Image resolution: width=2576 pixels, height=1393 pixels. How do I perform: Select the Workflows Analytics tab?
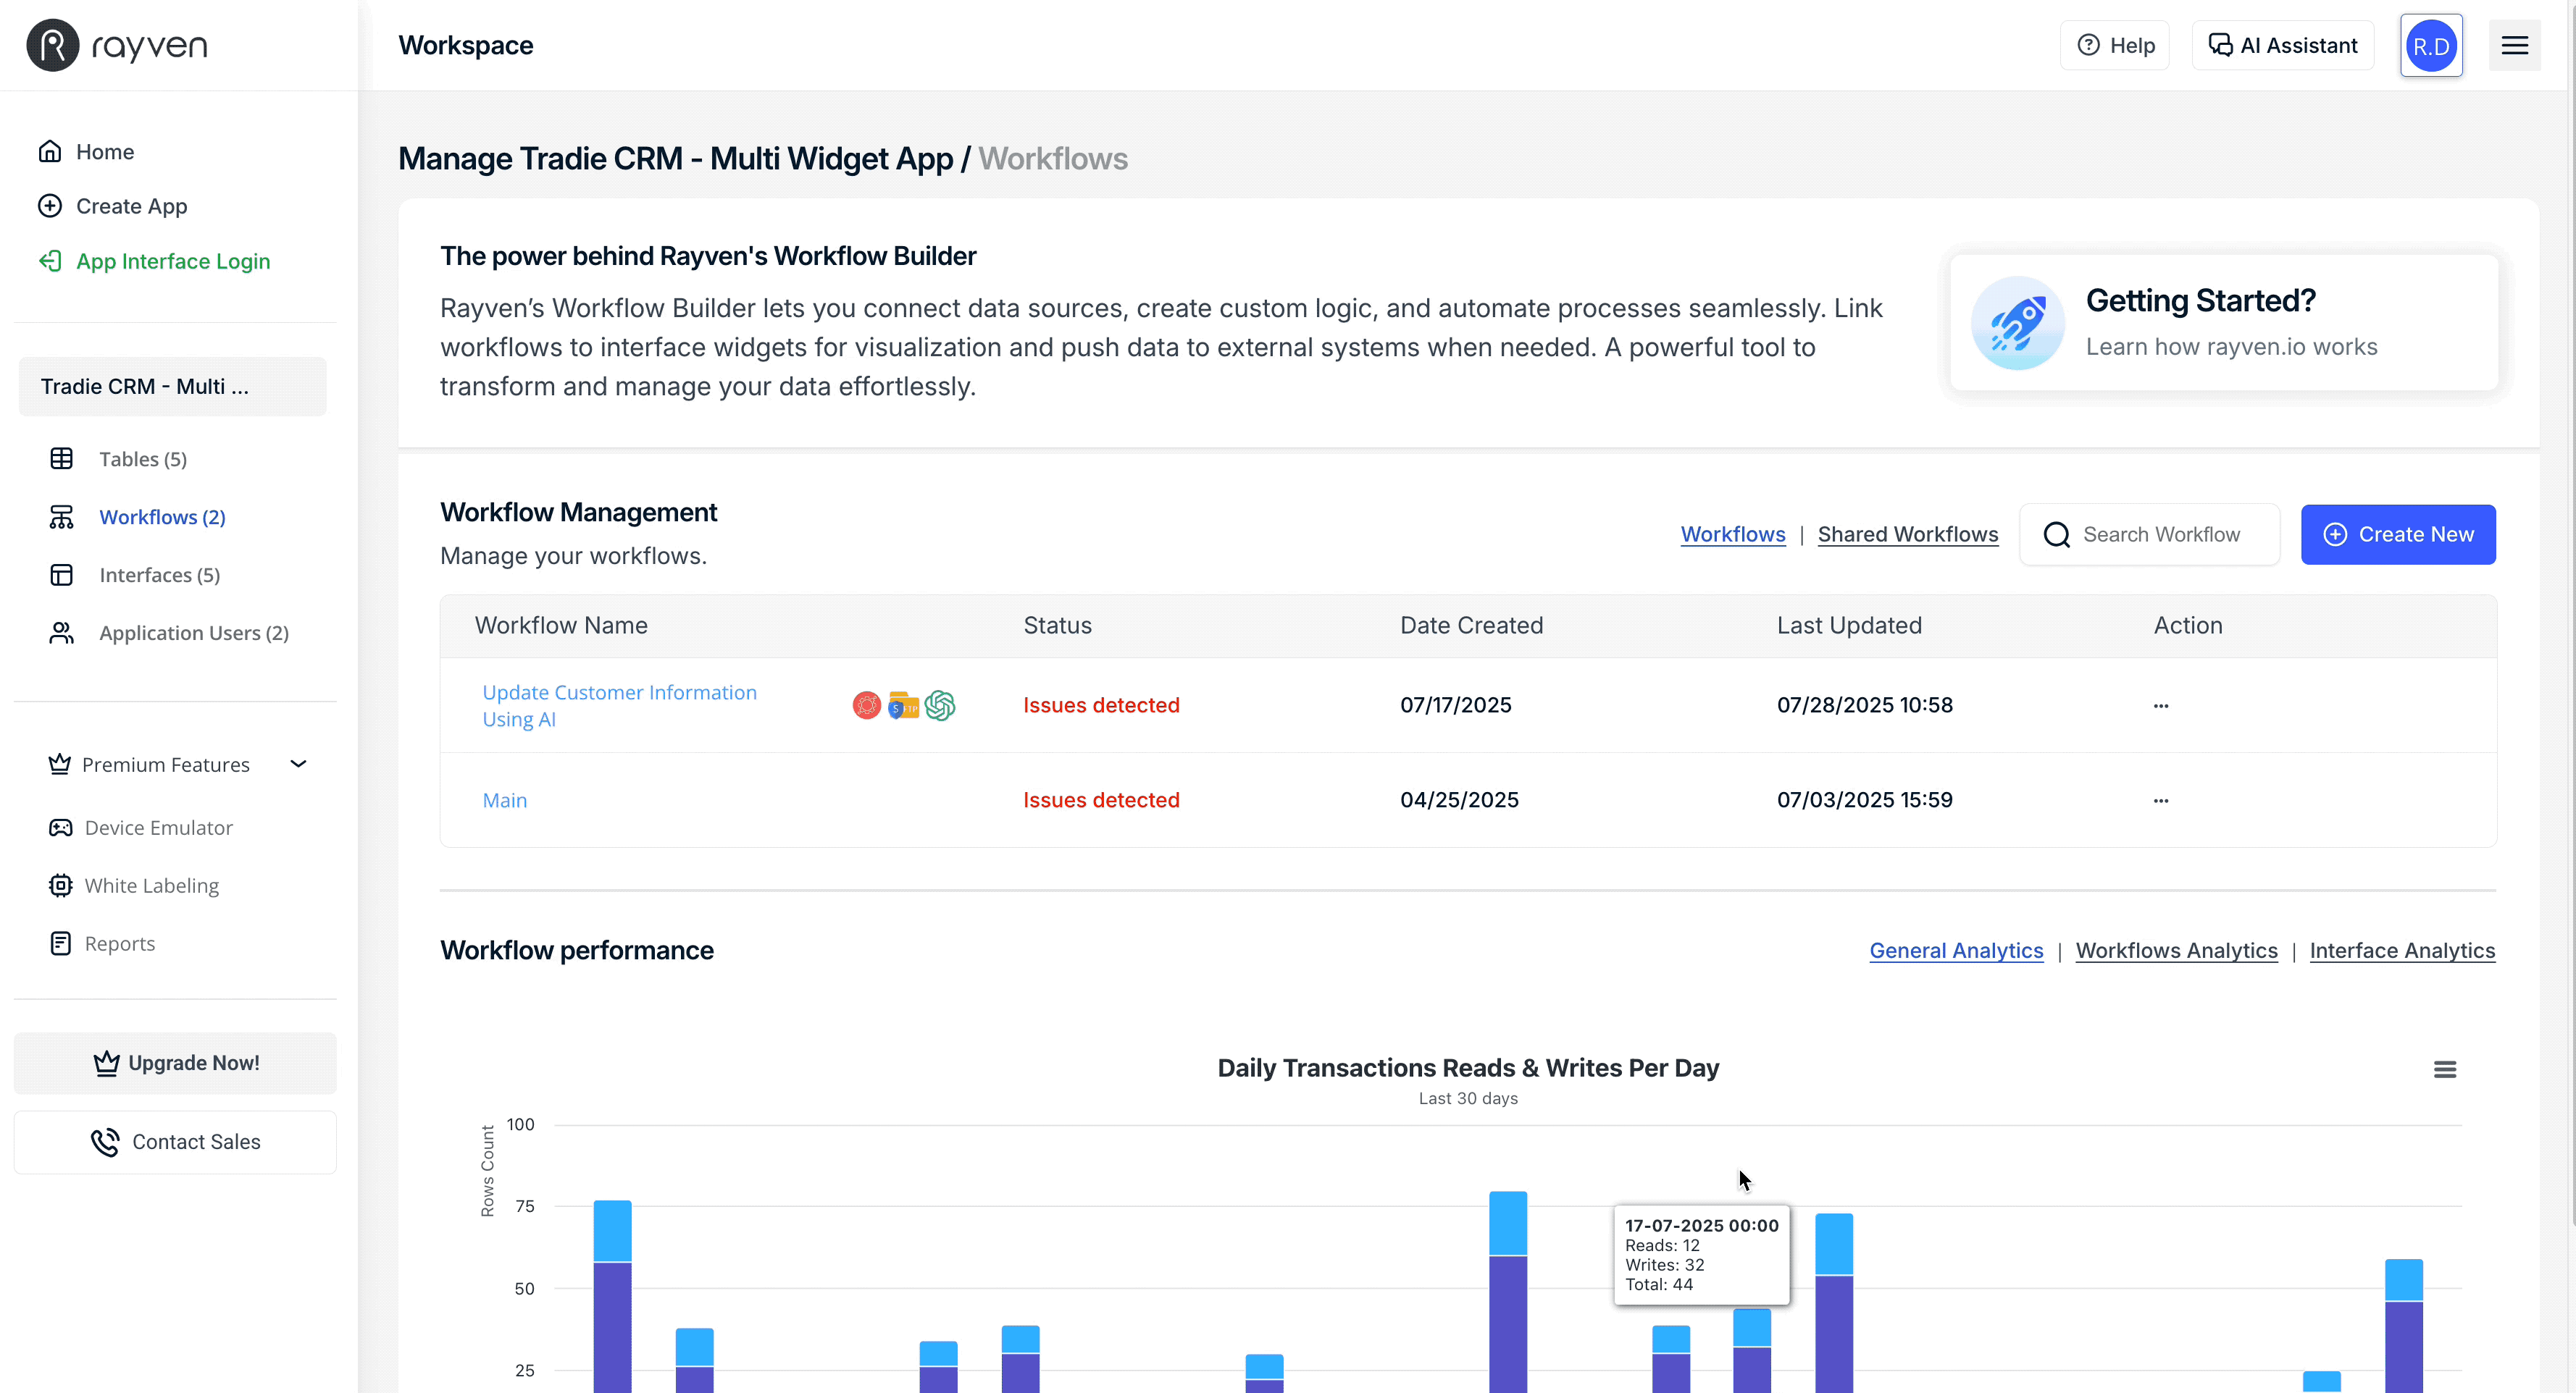2176,951
